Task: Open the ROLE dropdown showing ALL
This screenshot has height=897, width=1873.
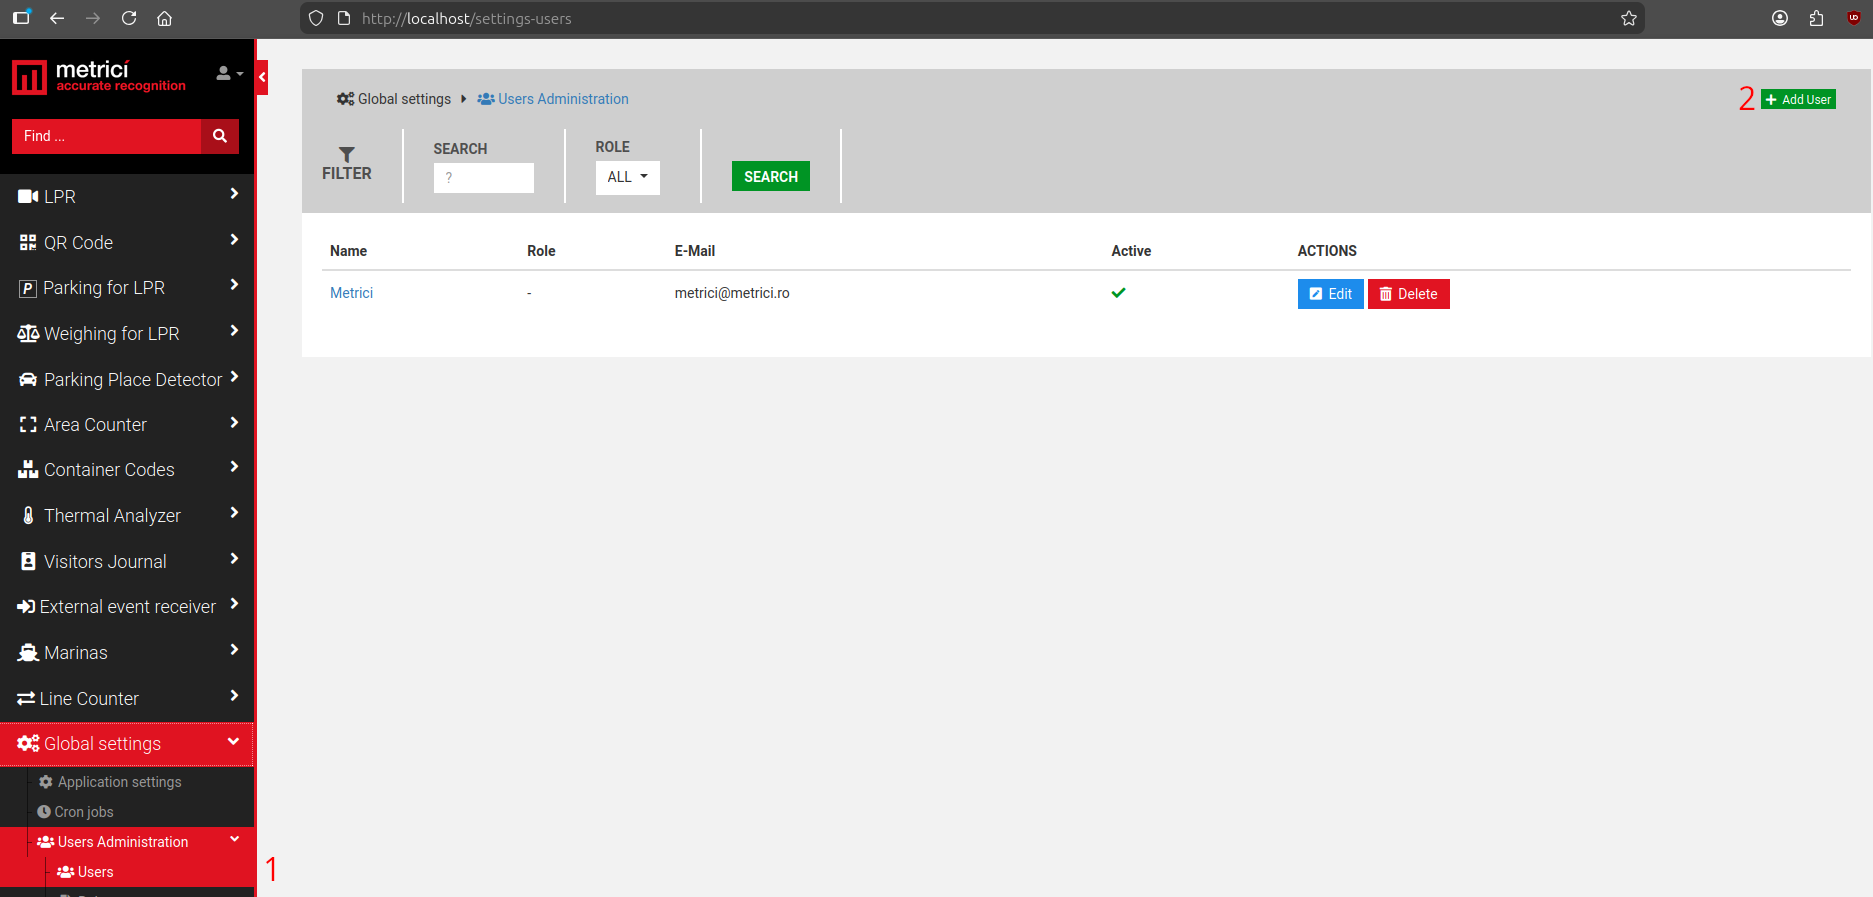Action: click(628, 177)
